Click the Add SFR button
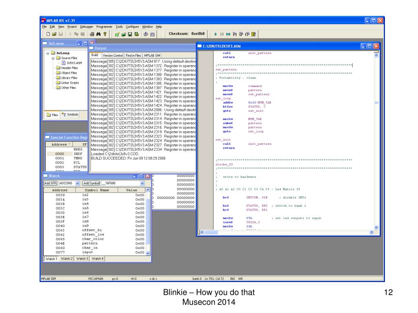The height and width of the screenshot is (313, 418). click(50, 183)
